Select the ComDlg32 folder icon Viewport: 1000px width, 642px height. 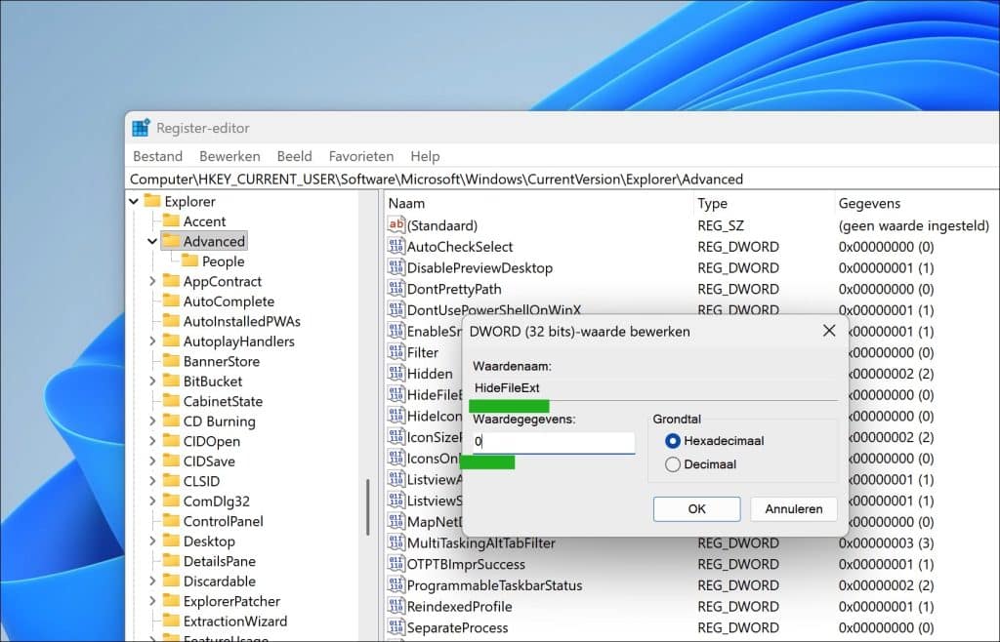(171, 501)
